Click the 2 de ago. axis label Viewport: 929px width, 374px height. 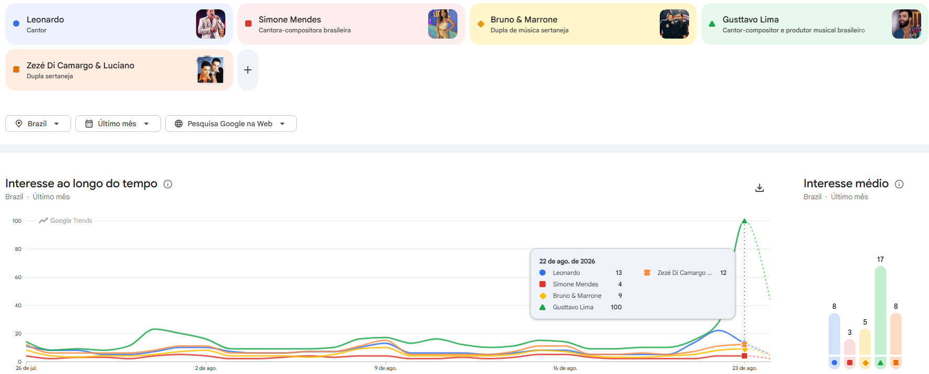point(206,368)
